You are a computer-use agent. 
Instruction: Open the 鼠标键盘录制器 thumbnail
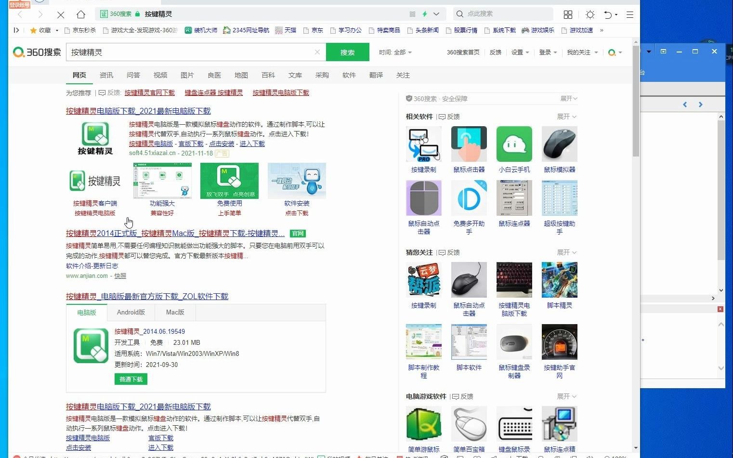[514, 342]
